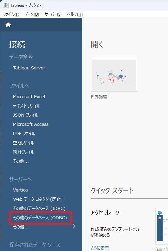The image size is (168, 251).
Task: Click the 保存されたデータ ソース heading
Action: (35, 245)
